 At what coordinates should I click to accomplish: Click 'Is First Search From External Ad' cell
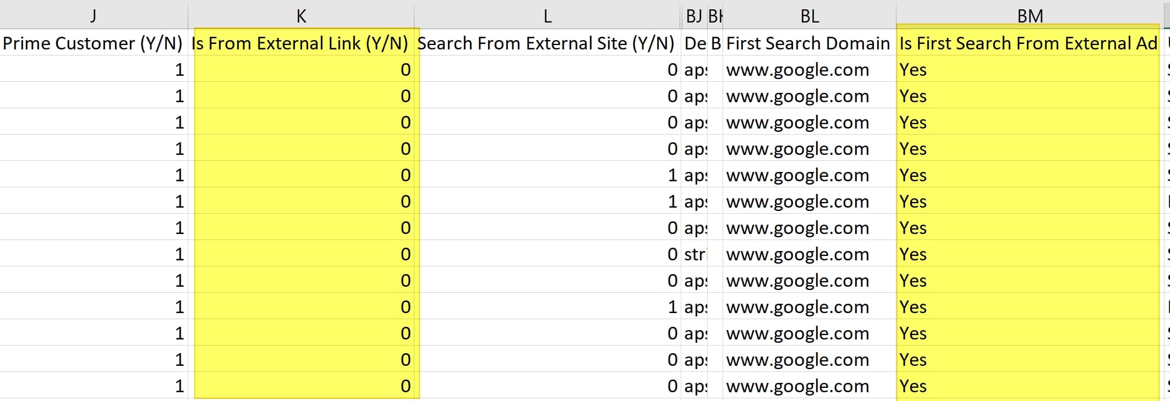point(1030,43)
